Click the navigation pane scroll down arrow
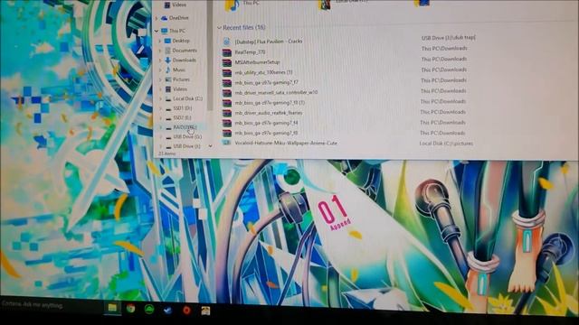Screen dimensions: 579x325 click(210, 146)
